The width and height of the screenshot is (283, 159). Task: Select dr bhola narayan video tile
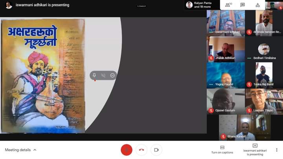click(264, 23)
